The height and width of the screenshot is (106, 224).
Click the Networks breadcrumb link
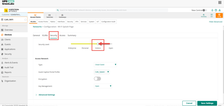click(37, 27)
